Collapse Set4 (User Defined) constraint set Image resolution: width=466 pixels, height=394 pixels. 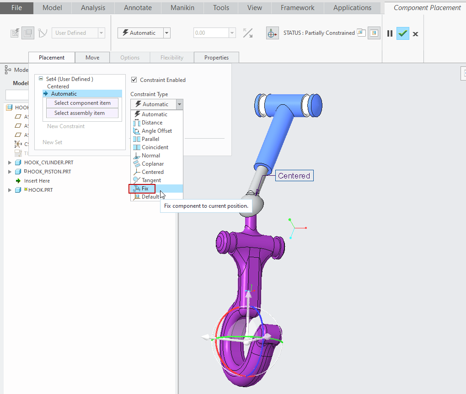tap(41, 79)
